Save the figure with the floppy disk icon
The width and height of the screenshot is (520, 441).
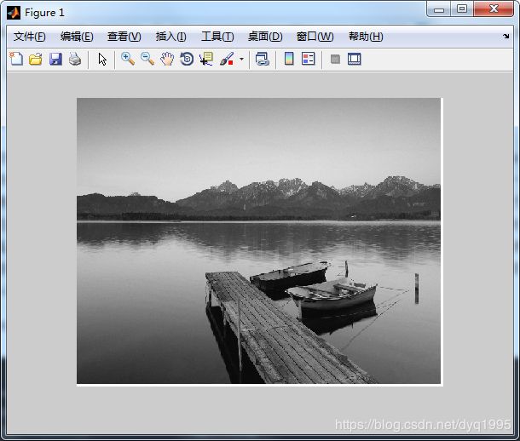click(55, 60)
